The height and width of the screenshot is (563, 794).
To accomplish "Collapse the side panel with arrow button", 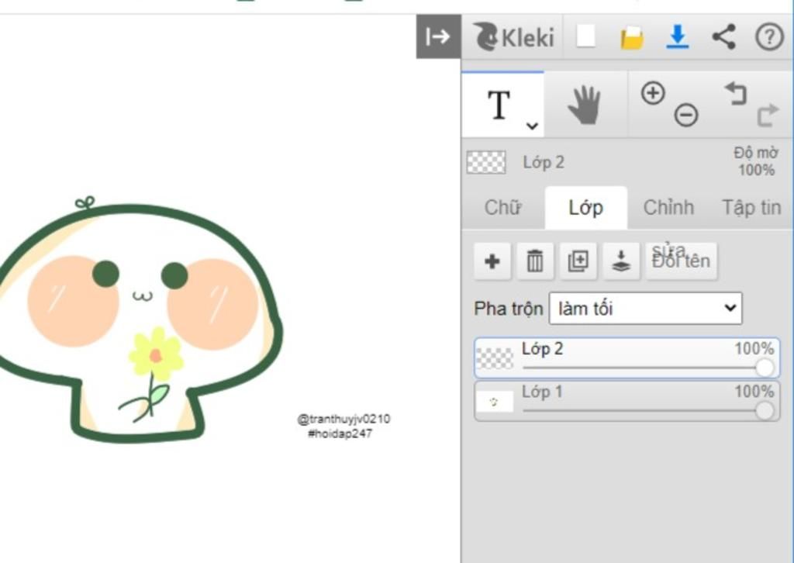I will [x=439, y=36].
